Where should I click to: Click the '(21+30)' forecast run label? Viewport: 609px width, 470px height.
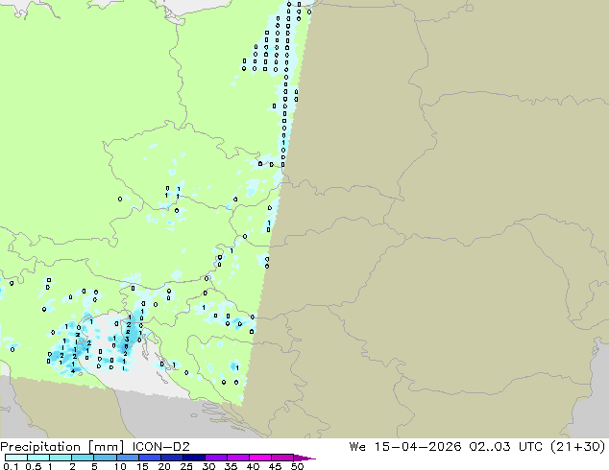(578, 447)
